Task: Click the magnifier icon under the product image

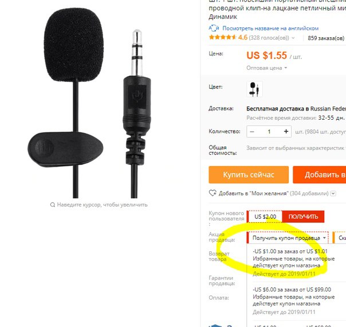Action: [53, 205]
